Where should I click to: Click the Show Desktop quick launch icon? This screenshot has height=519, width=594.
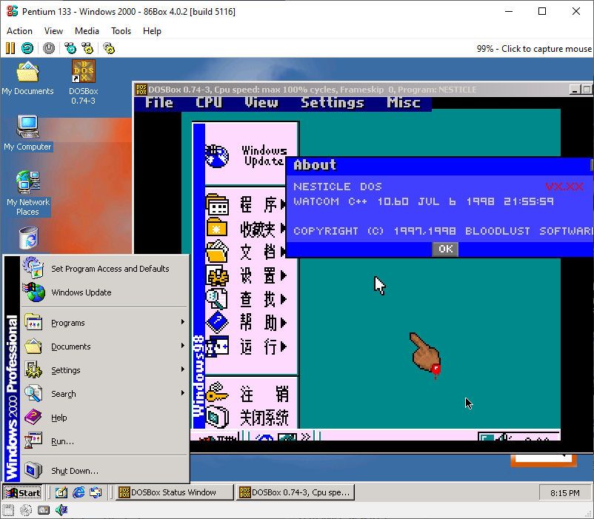(x=61, y=492)
